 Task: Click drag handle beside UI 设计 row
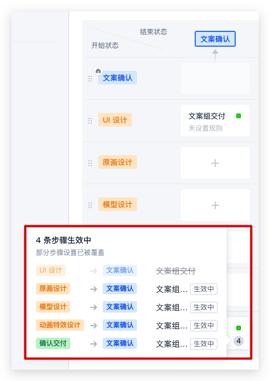90,121
